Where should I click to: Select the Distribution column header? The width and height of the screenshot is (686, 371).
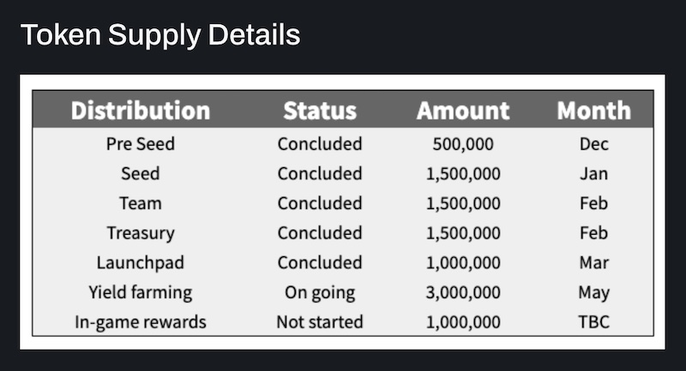(141, 111)
